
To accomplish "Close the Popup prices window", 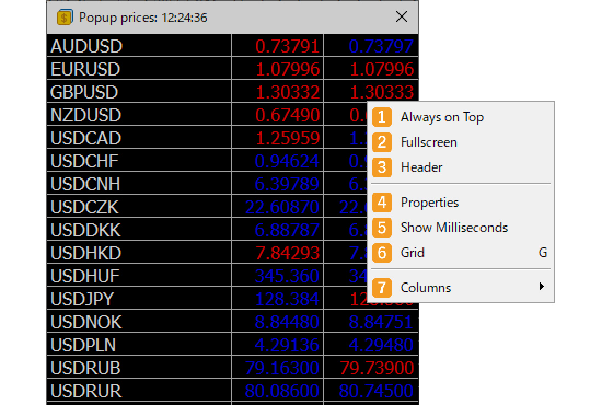I will click(x=401, y=17).
